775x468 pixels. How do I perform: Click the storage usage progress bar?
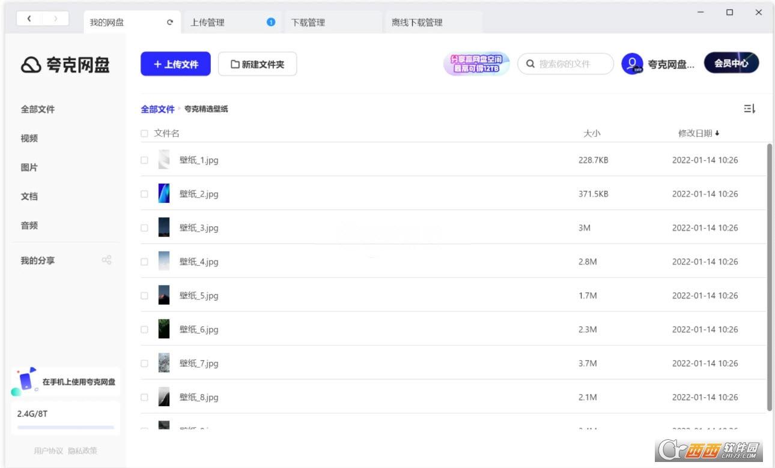point(65,427)
